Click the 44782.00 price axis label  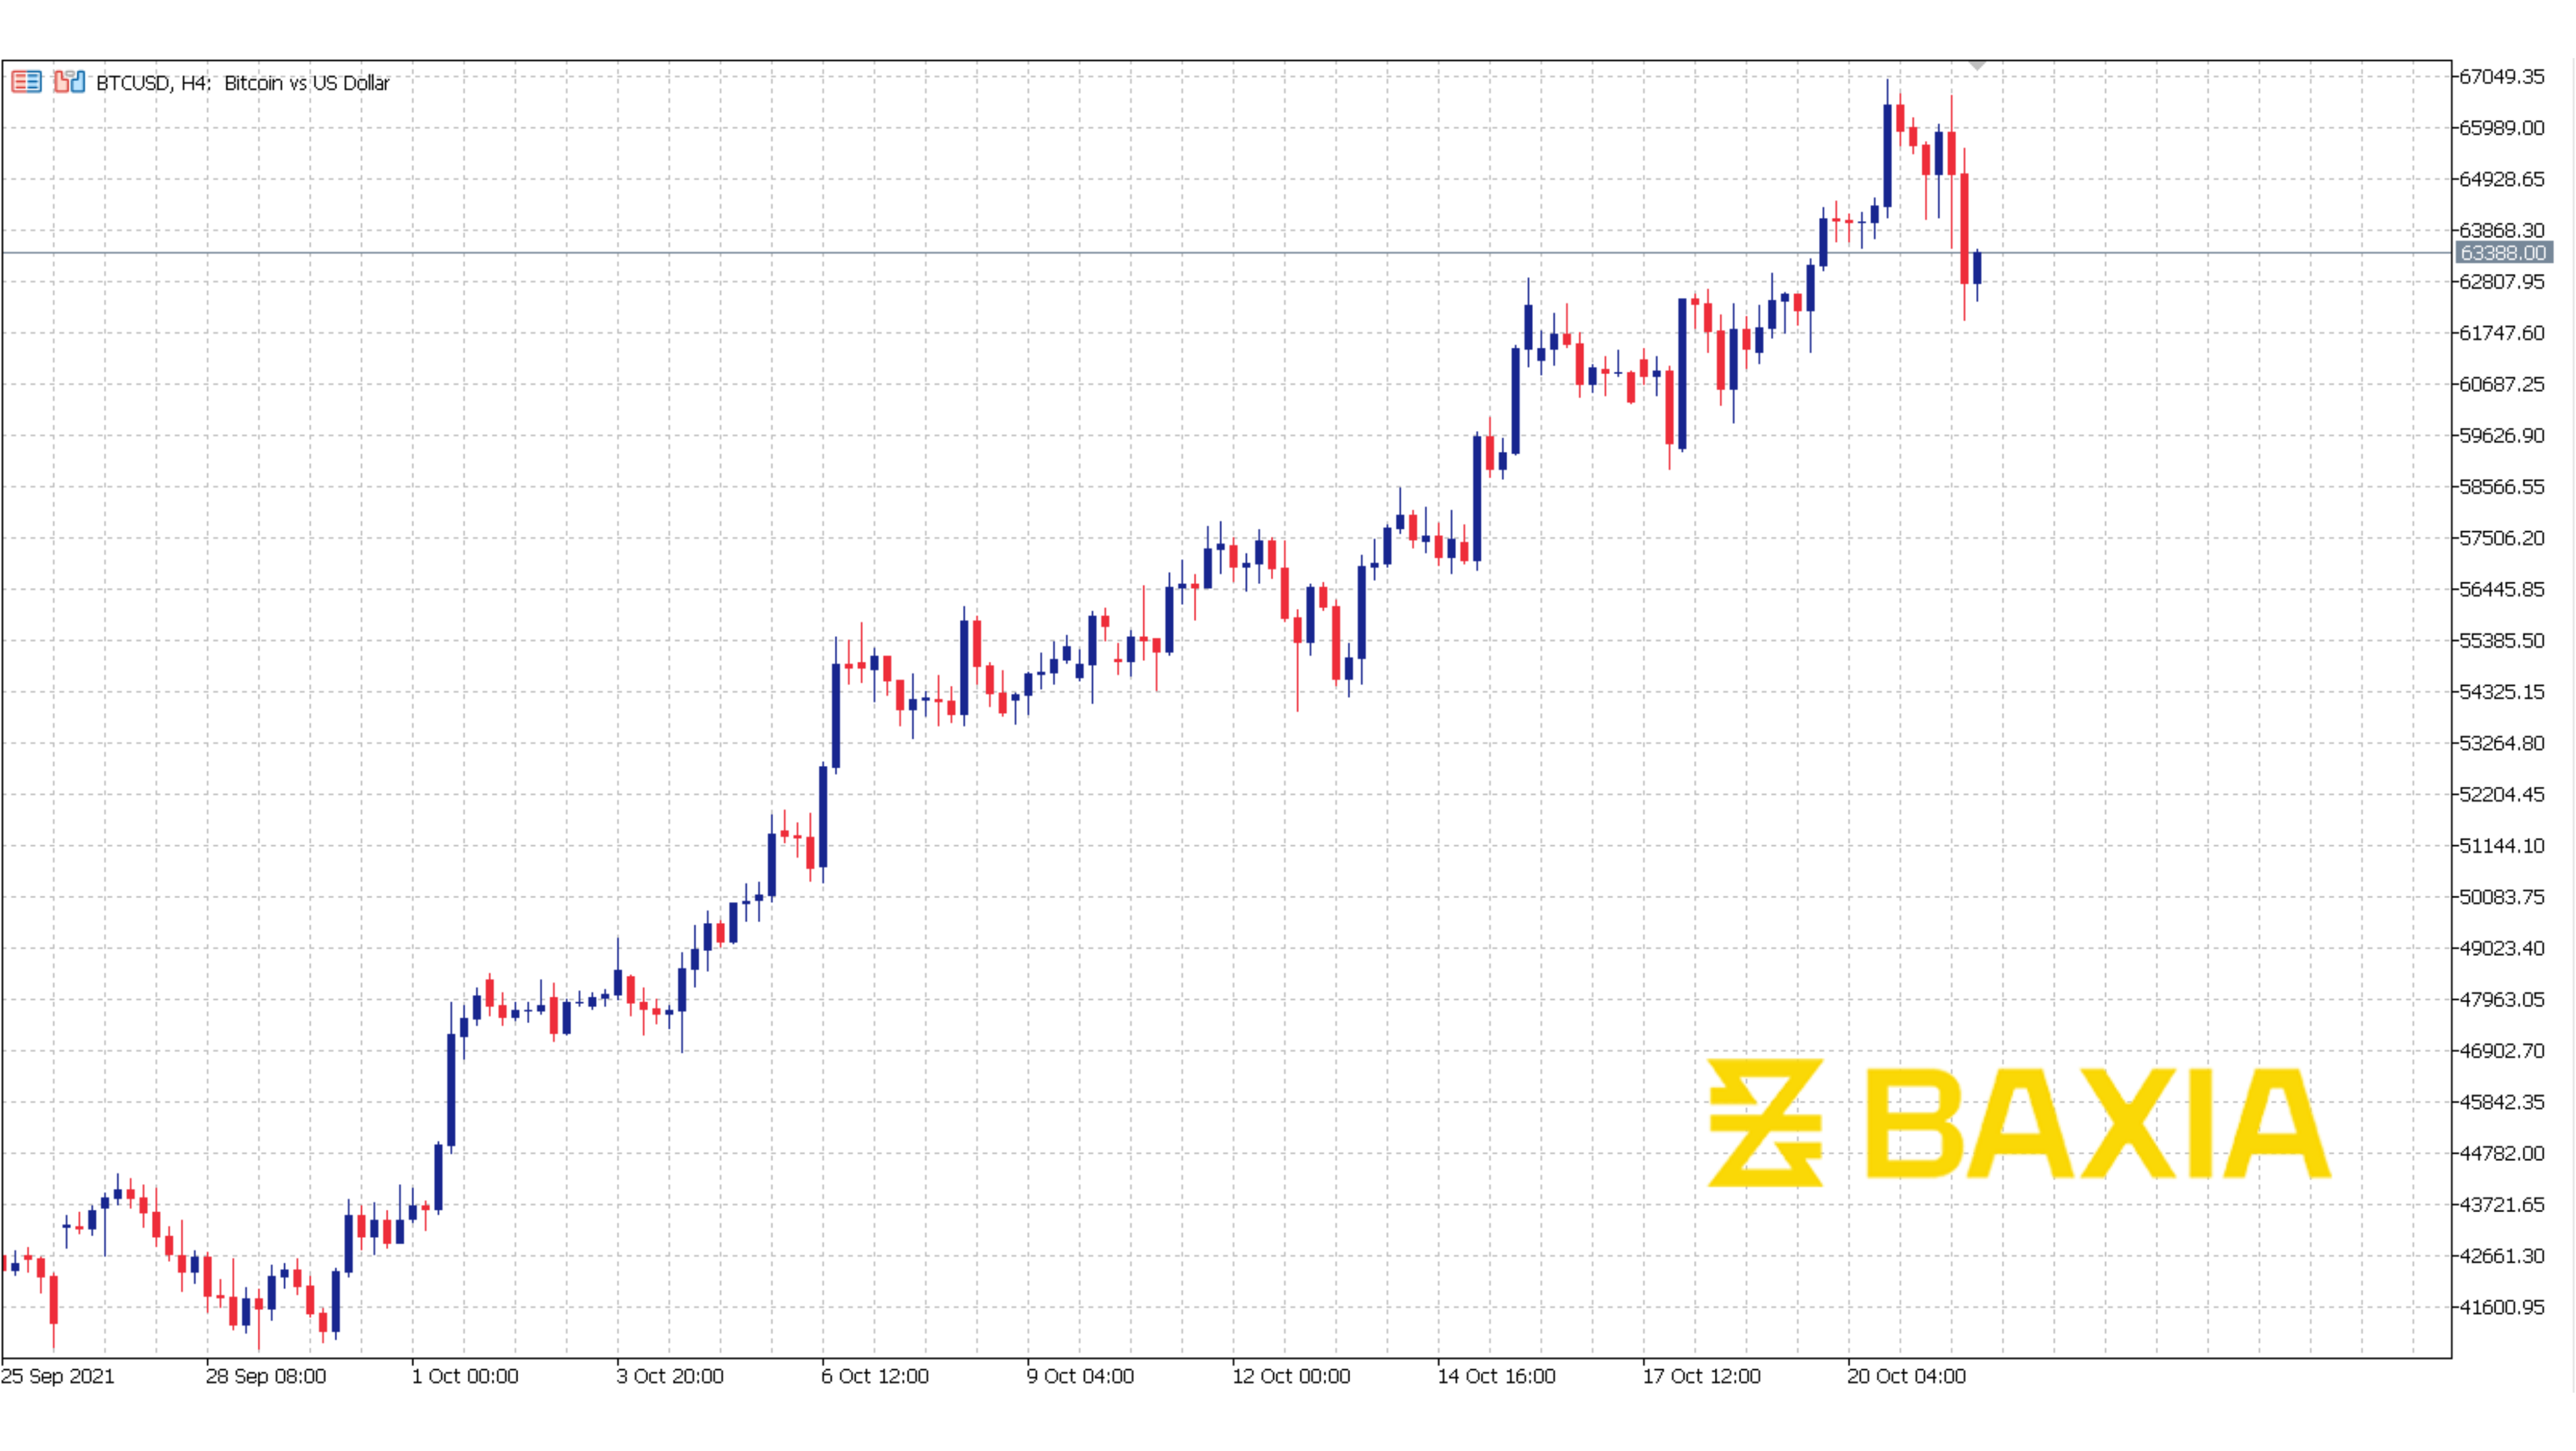tap(2501, 1153)
